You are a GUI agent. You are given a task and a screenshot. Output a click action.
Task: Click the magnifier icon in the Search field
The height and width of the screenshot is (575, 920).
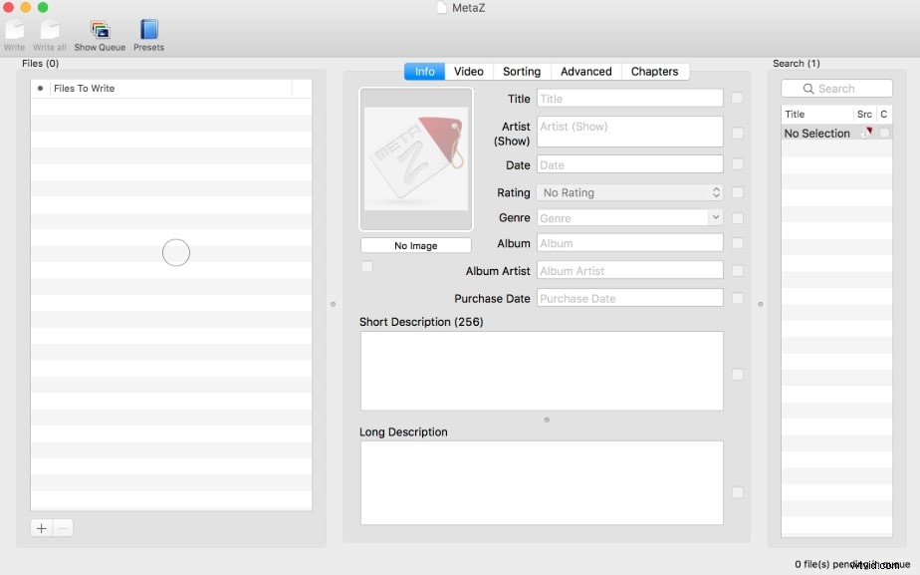coord(807,88)
